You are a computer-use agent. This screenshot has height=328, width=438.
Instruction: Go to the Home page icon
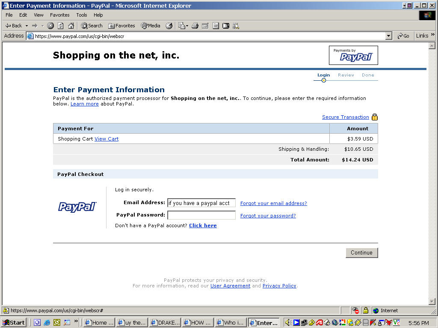pos(71,26)
